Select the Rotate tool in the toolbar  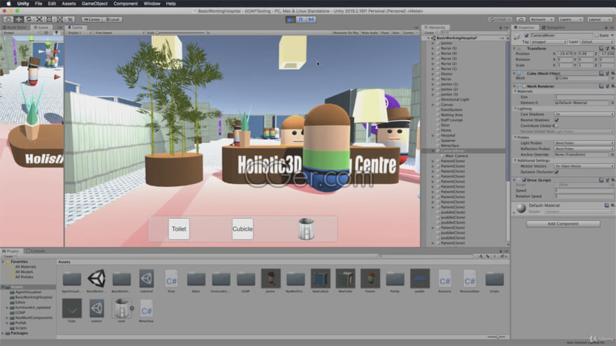coord(29,20)
